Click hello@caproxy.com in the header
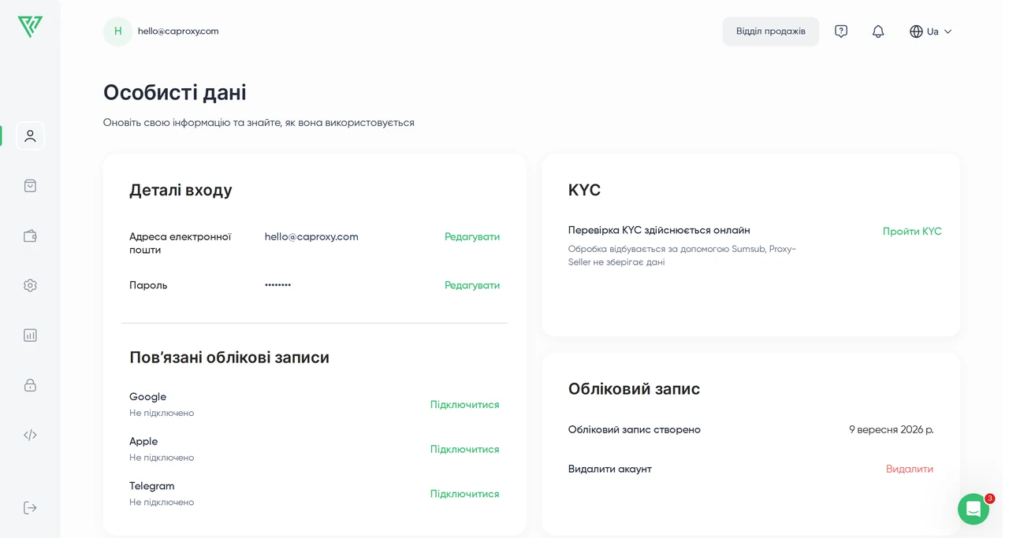Screen dimensions: 1009x538 tap(178, 32)
